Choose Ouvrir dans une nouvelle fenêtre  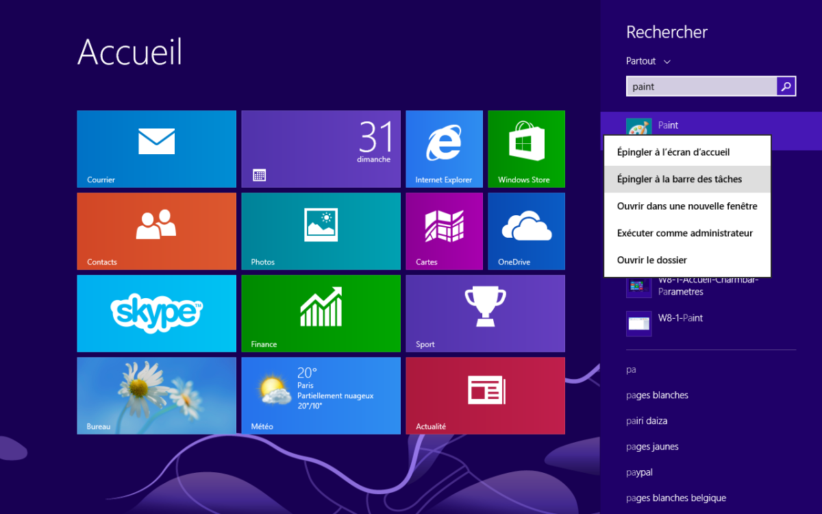coord(687,206)
